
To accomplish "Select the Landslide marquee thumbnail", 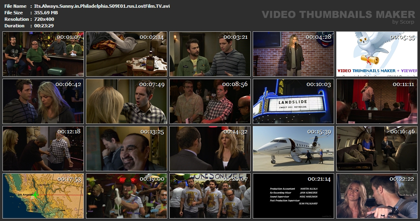I will (x=293, y=102).
